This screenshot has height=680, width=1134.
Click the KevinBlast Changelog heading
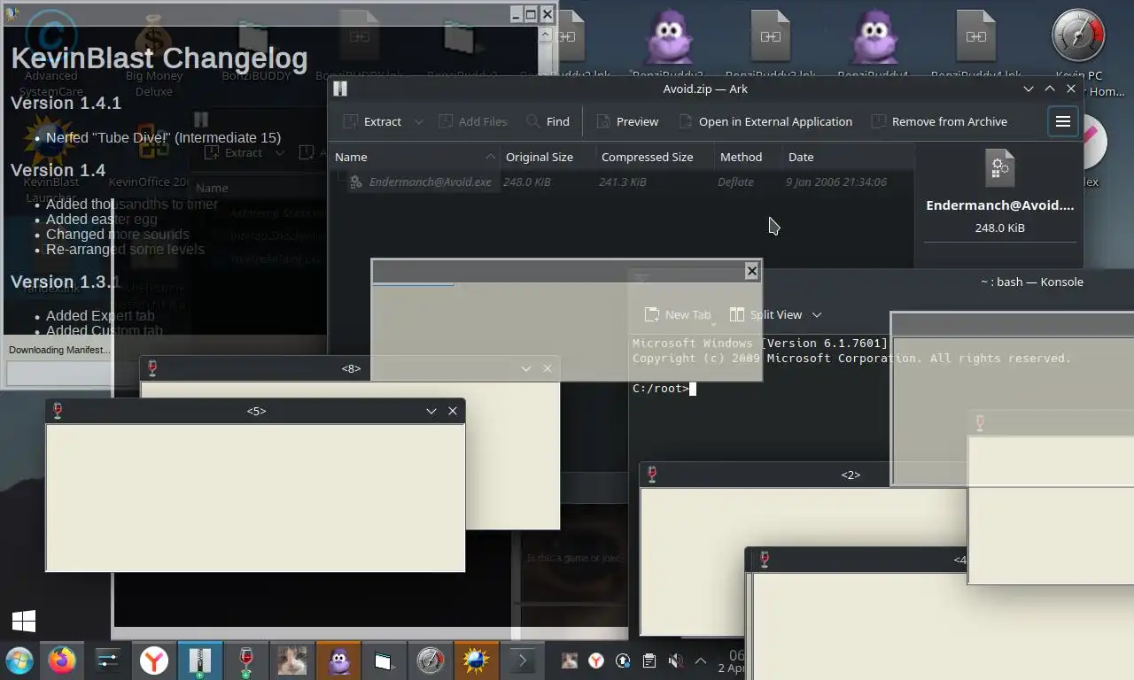(159, 58)
